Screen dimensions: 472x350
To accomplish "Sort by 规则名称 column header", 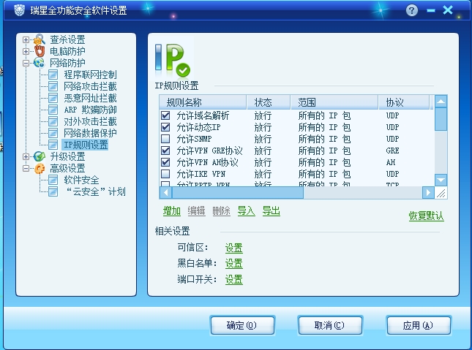I will (x=203, y=102).
